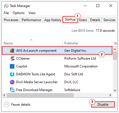This screenshot has width=119, height=113.
Task: Open the File menu
Action: (x=6, y=13)
